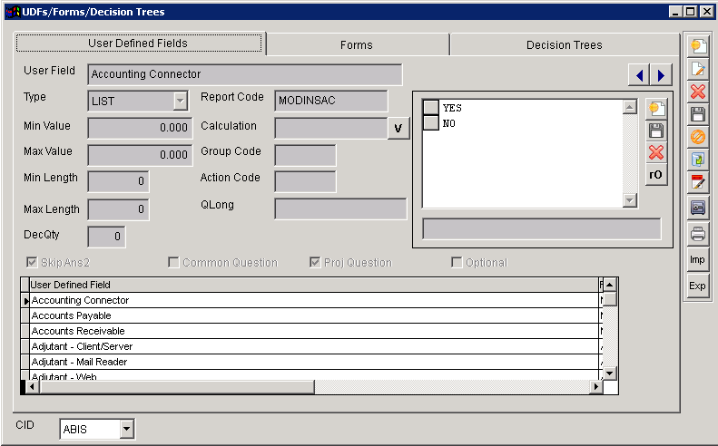This screenshot has height=446, width=718.
Task: Click the orange Cancel icon
Action: pyautogui.click(x=697, y=137)
